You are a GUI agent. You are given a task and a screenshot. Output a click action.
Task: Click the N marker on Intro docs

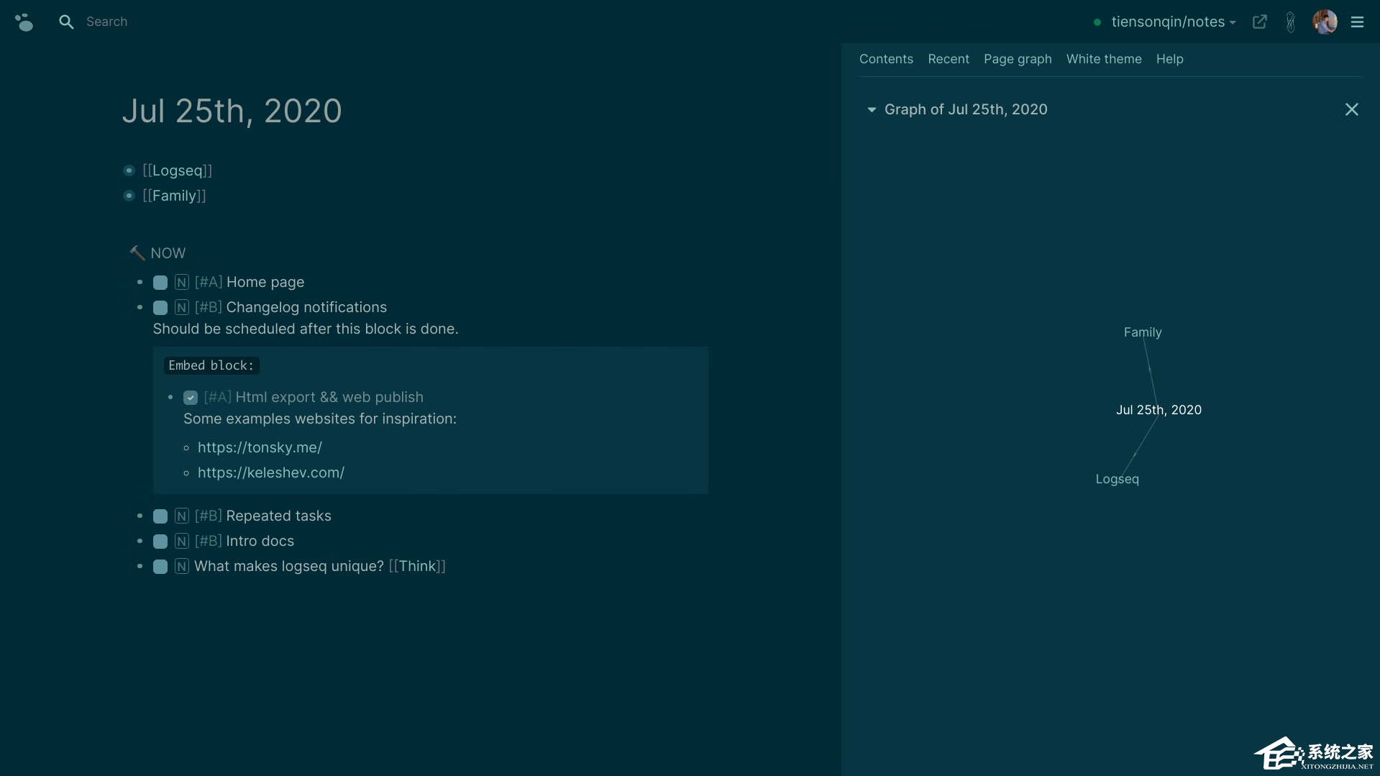[182, 541]
